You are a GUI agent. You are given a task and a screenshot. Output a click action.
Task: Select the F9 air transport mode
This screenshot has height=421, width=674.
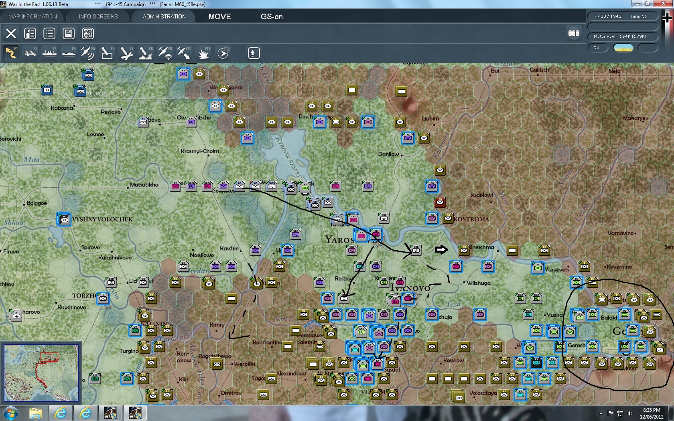[x=165, y=53]
